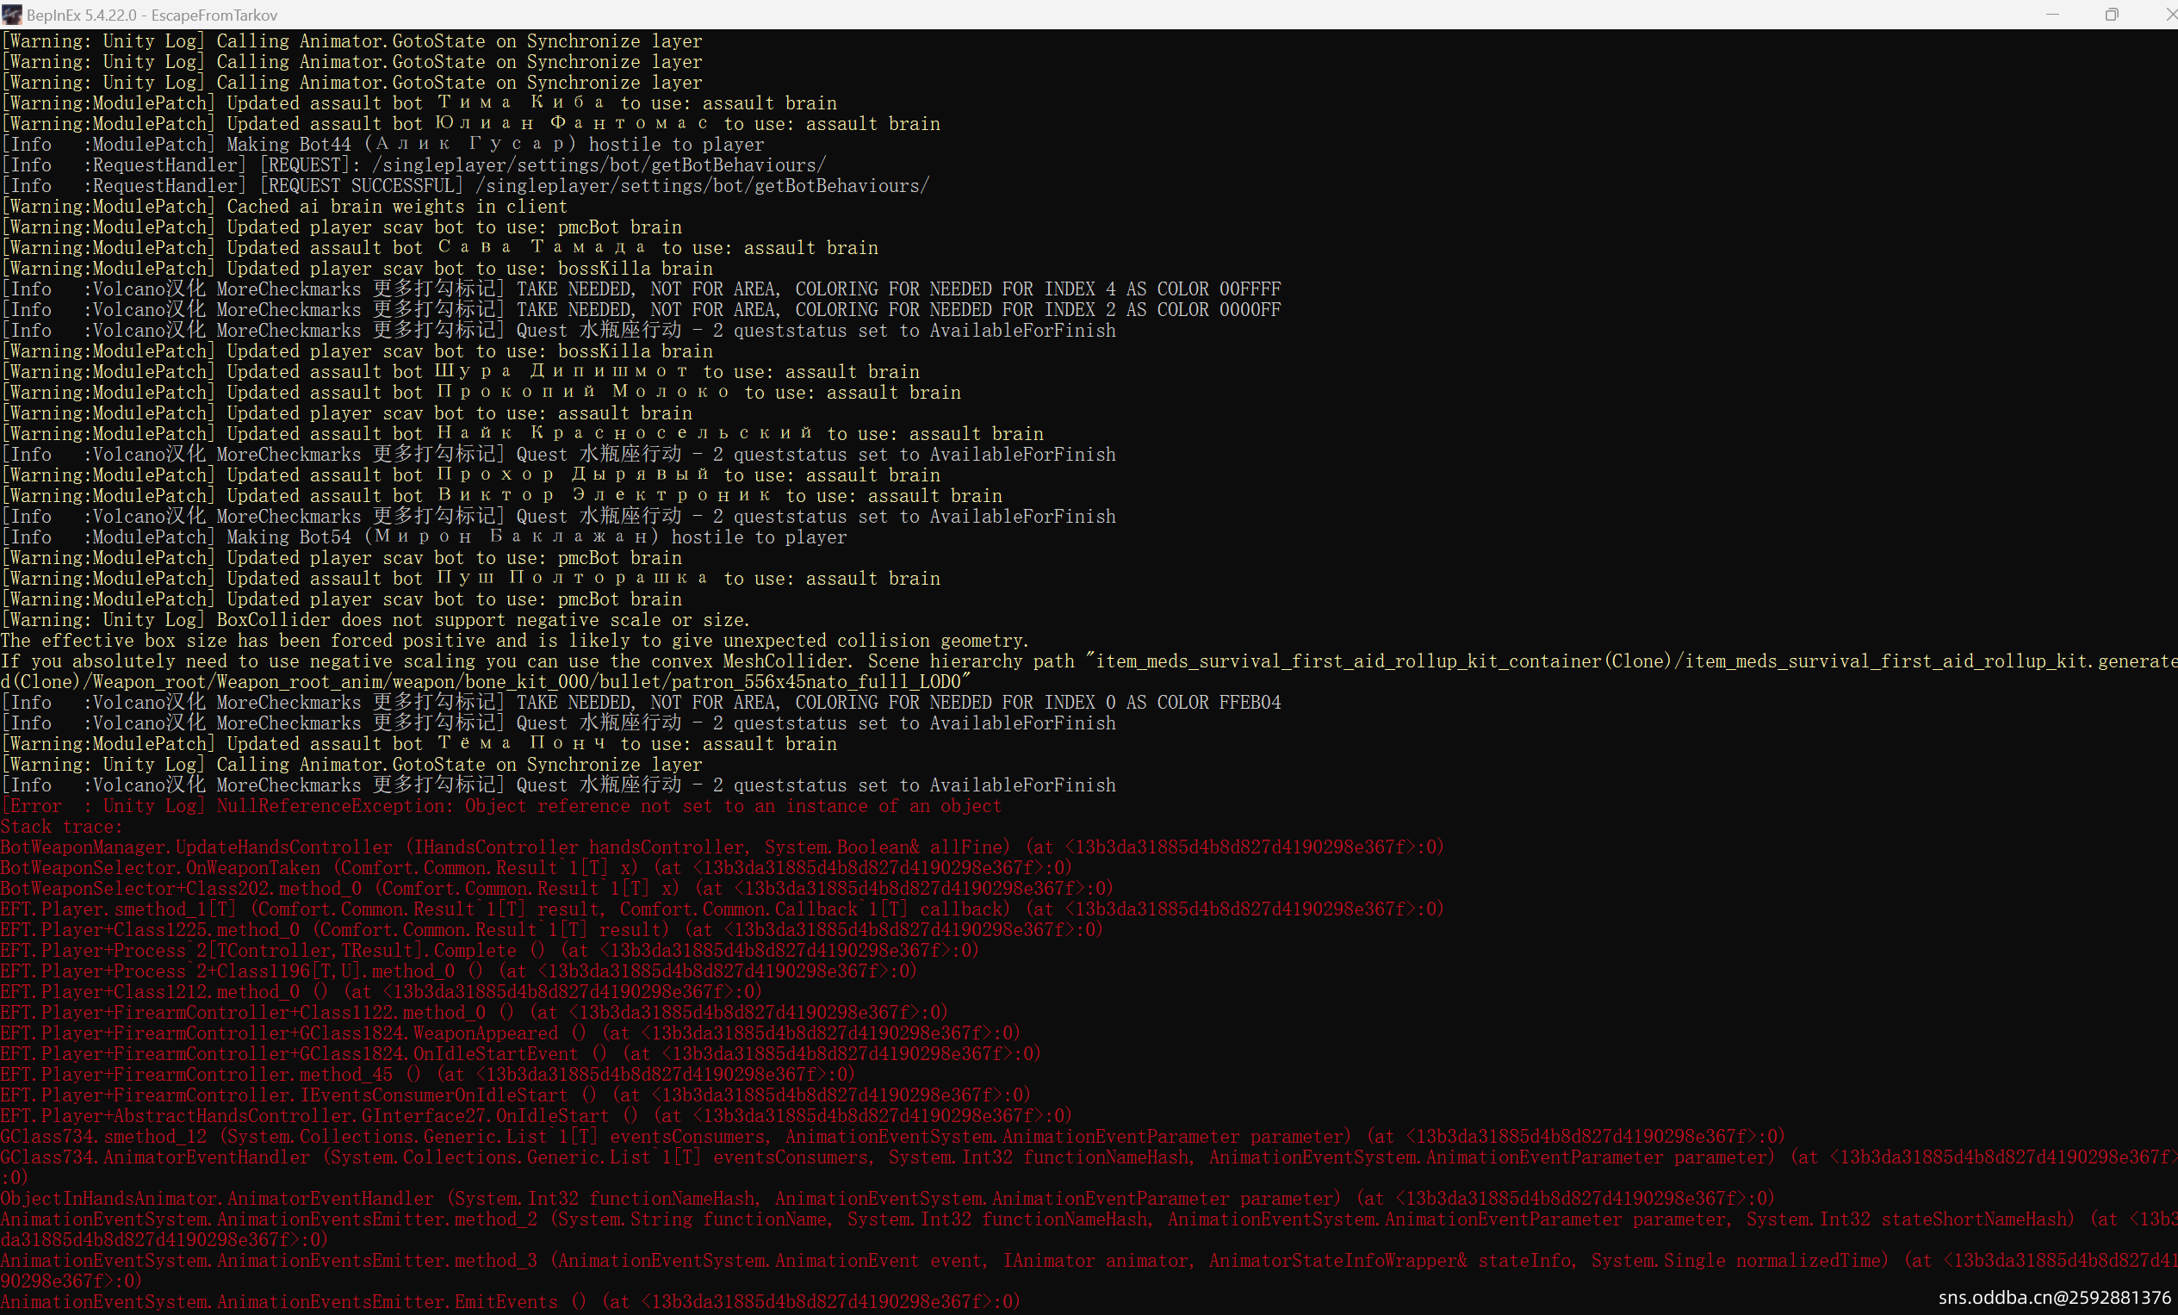This screenshot has height=1315, width=2178.
Task: Click the AnimationEventsEmitter.EmitEvents line
Action: (510, 1302)
